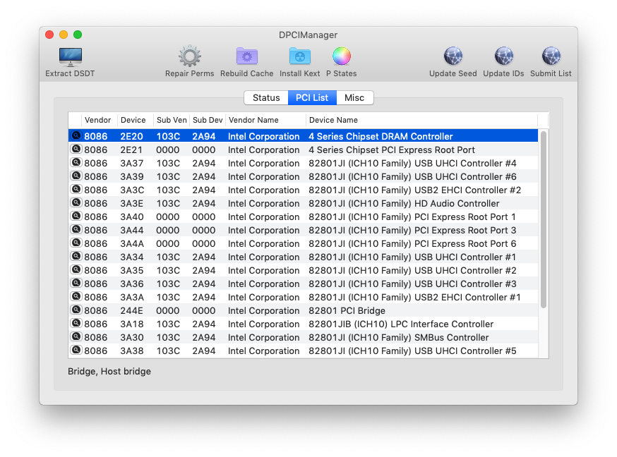
Task: Switch to the Status tab
Action: 266,97
